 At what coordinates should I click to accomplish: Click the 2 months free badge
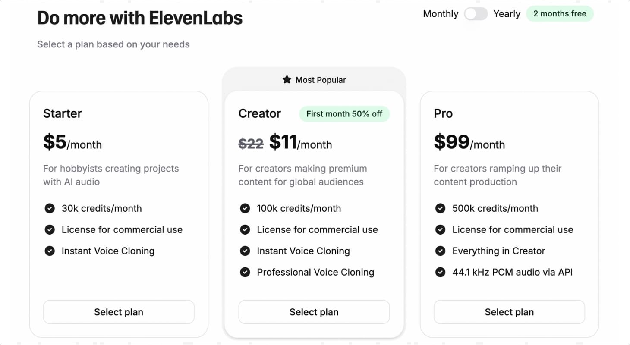pyautogui.click(x=560, y=14)
